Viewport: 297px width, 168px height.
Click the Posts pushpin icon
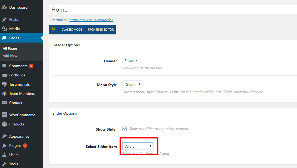click(4, 20)
